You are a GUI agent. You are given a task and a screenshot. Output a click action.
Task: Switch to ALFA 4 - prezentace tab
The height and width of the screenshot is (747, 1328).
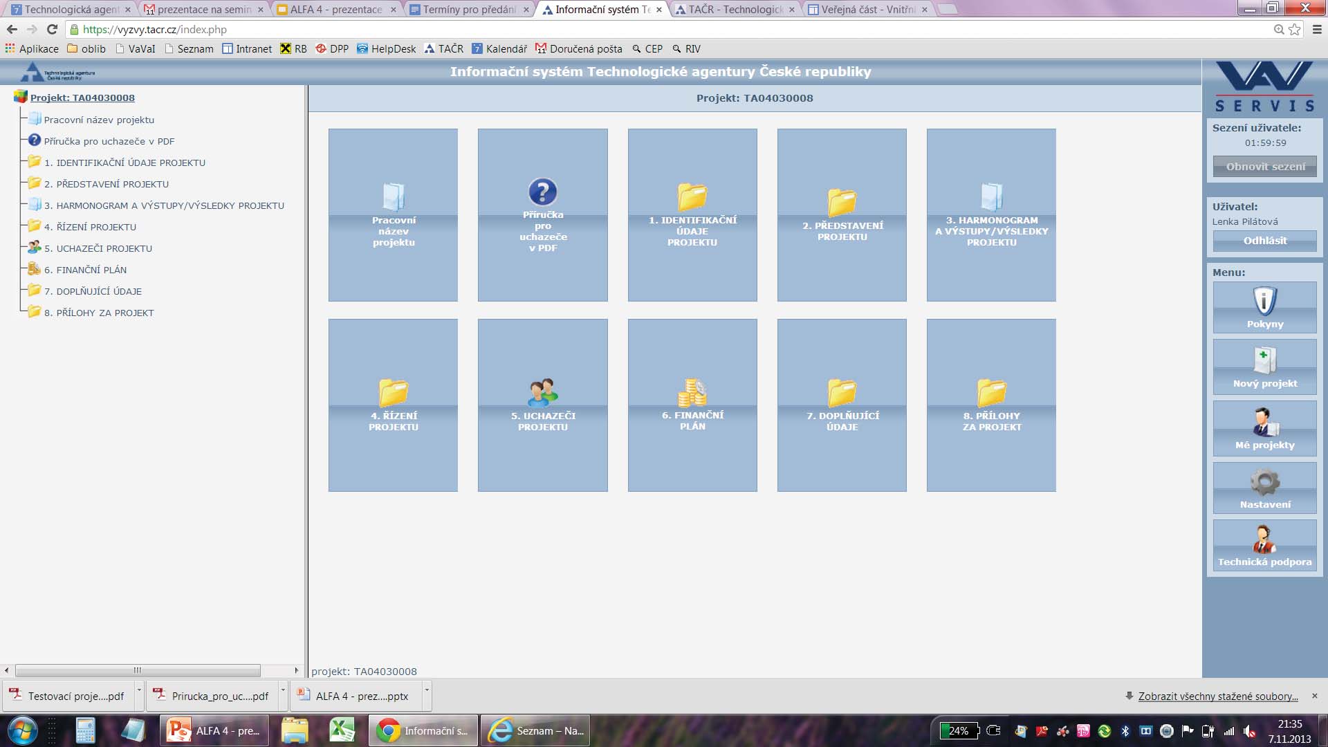[335, 10]
